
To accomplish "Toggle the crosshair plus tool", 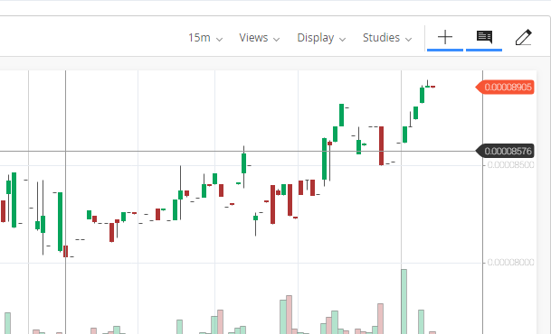I will click(445, 38).
